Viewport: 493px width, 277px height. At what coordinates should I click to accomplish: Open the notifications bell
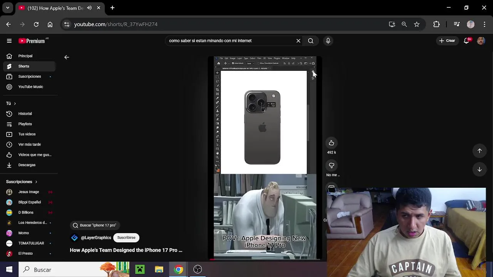(467, 40)
